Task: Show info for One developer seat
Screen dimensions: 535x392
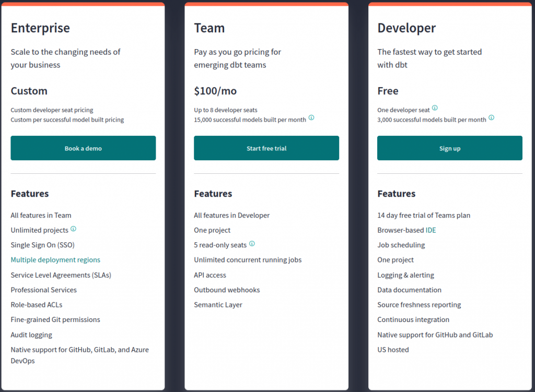Action: pyautogui.click(x=435, y=108)
